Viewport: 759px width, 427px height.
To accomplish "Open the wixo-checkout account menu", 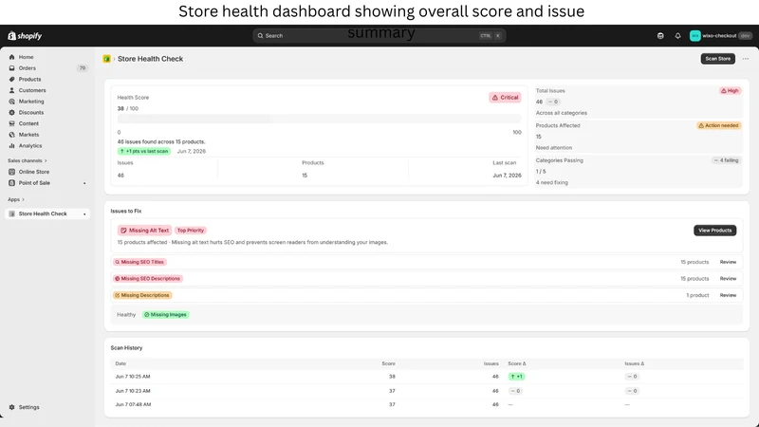I will (720, 36).
